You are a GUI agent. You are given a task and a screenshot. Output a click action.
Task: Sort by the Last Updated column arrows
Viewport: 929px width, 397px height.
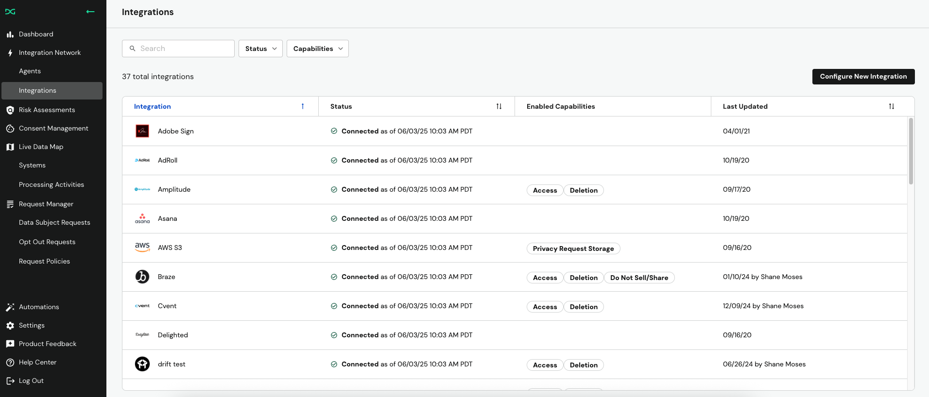(x=892, y=106)
